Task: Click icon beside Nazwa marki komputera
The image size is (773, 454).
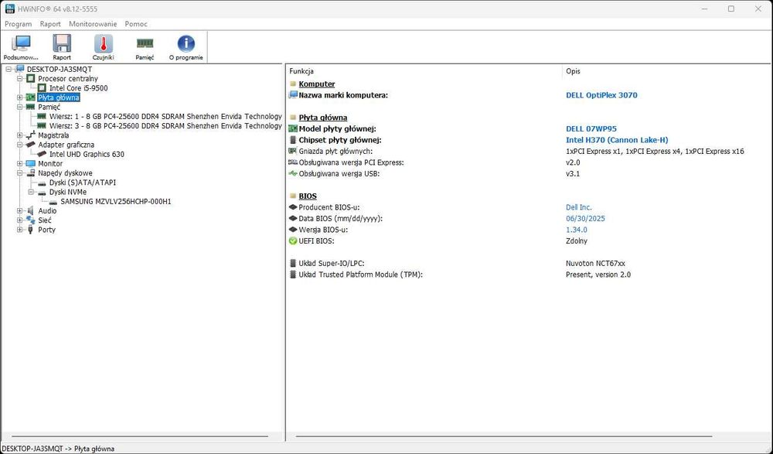Action: point(293,95)
